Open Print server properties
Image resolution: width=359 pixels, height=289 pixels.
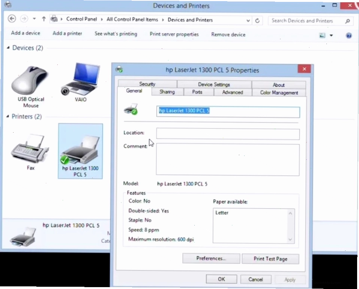click(174, 34)
